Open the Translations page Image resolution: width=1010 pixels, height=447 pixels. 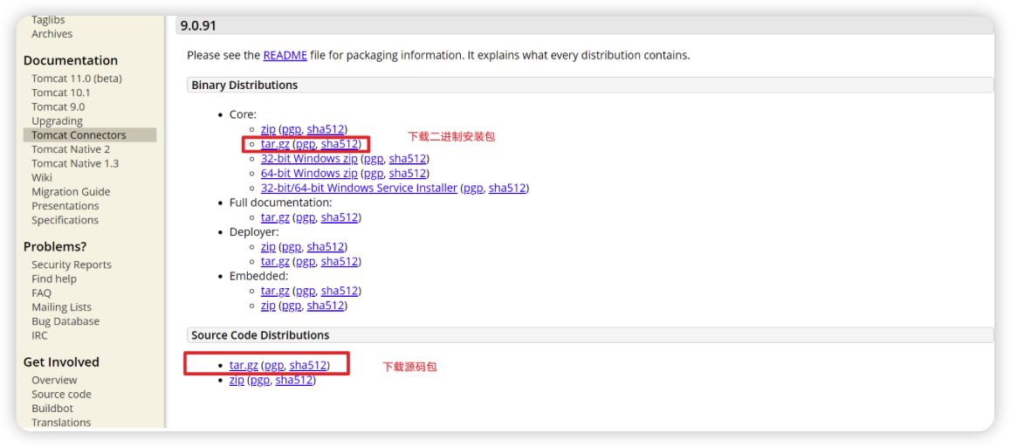tap(61, 423)
